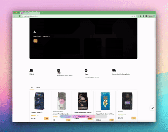Select the All products tab
The height and width of the screenshot is (132, 168).
32,88
